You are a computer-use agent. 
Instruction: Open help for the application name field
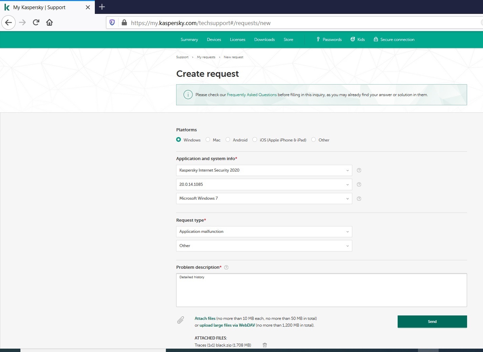coord(359,170)
